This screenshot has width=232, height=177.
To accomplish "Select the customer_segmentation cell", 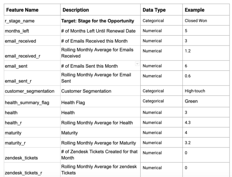I will pos(32,91).
